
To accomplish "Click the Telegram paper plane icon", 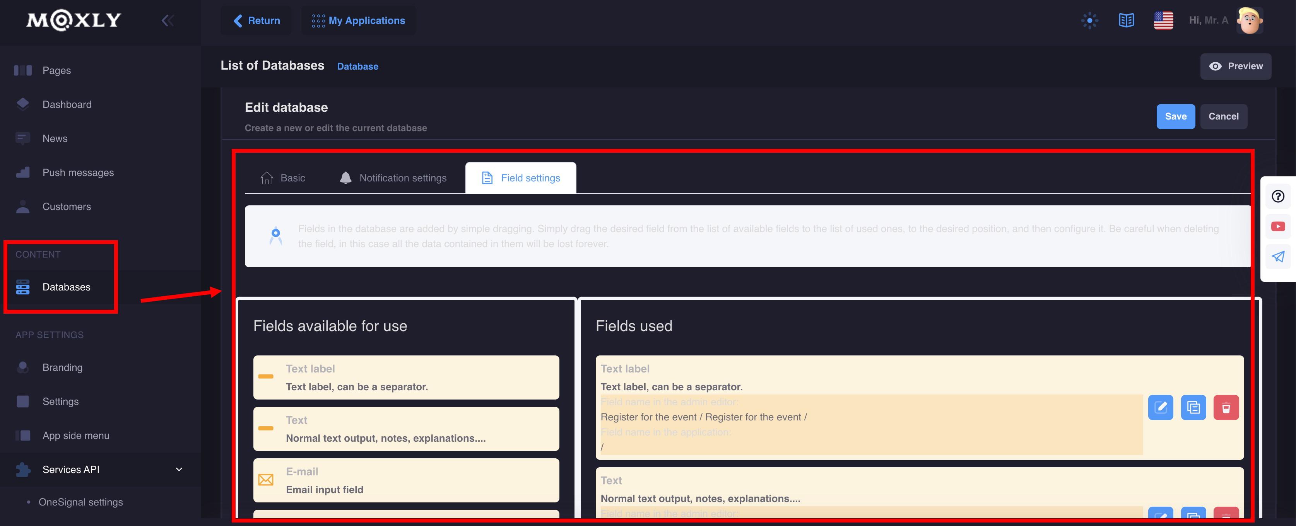I will pos(1278,256).
